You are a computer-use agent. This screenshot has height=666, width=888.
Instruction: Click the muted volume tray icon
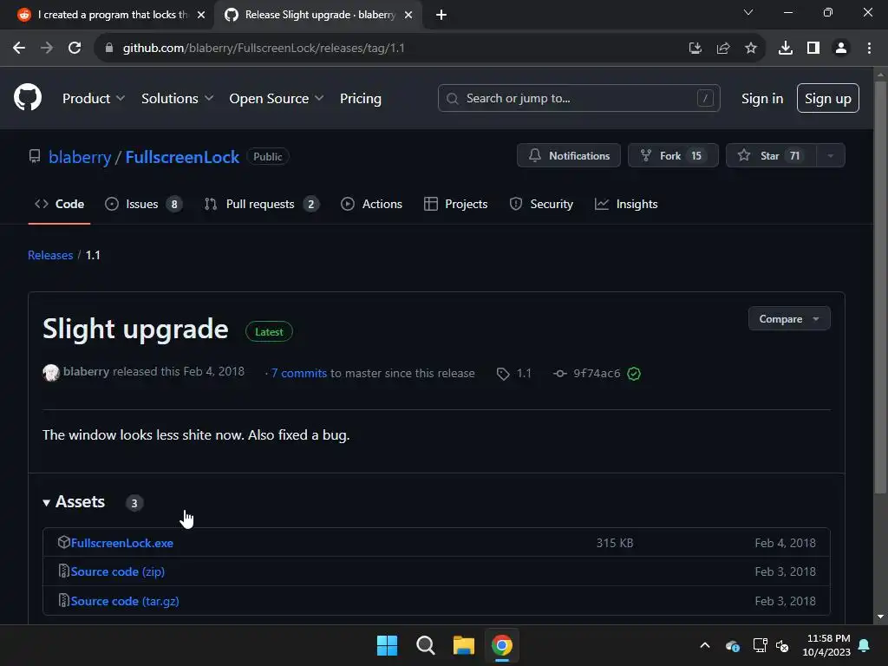(782, 645)
